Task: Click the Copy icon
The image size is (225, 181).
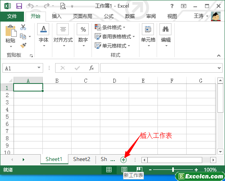Action: click(x=23, y=36)
